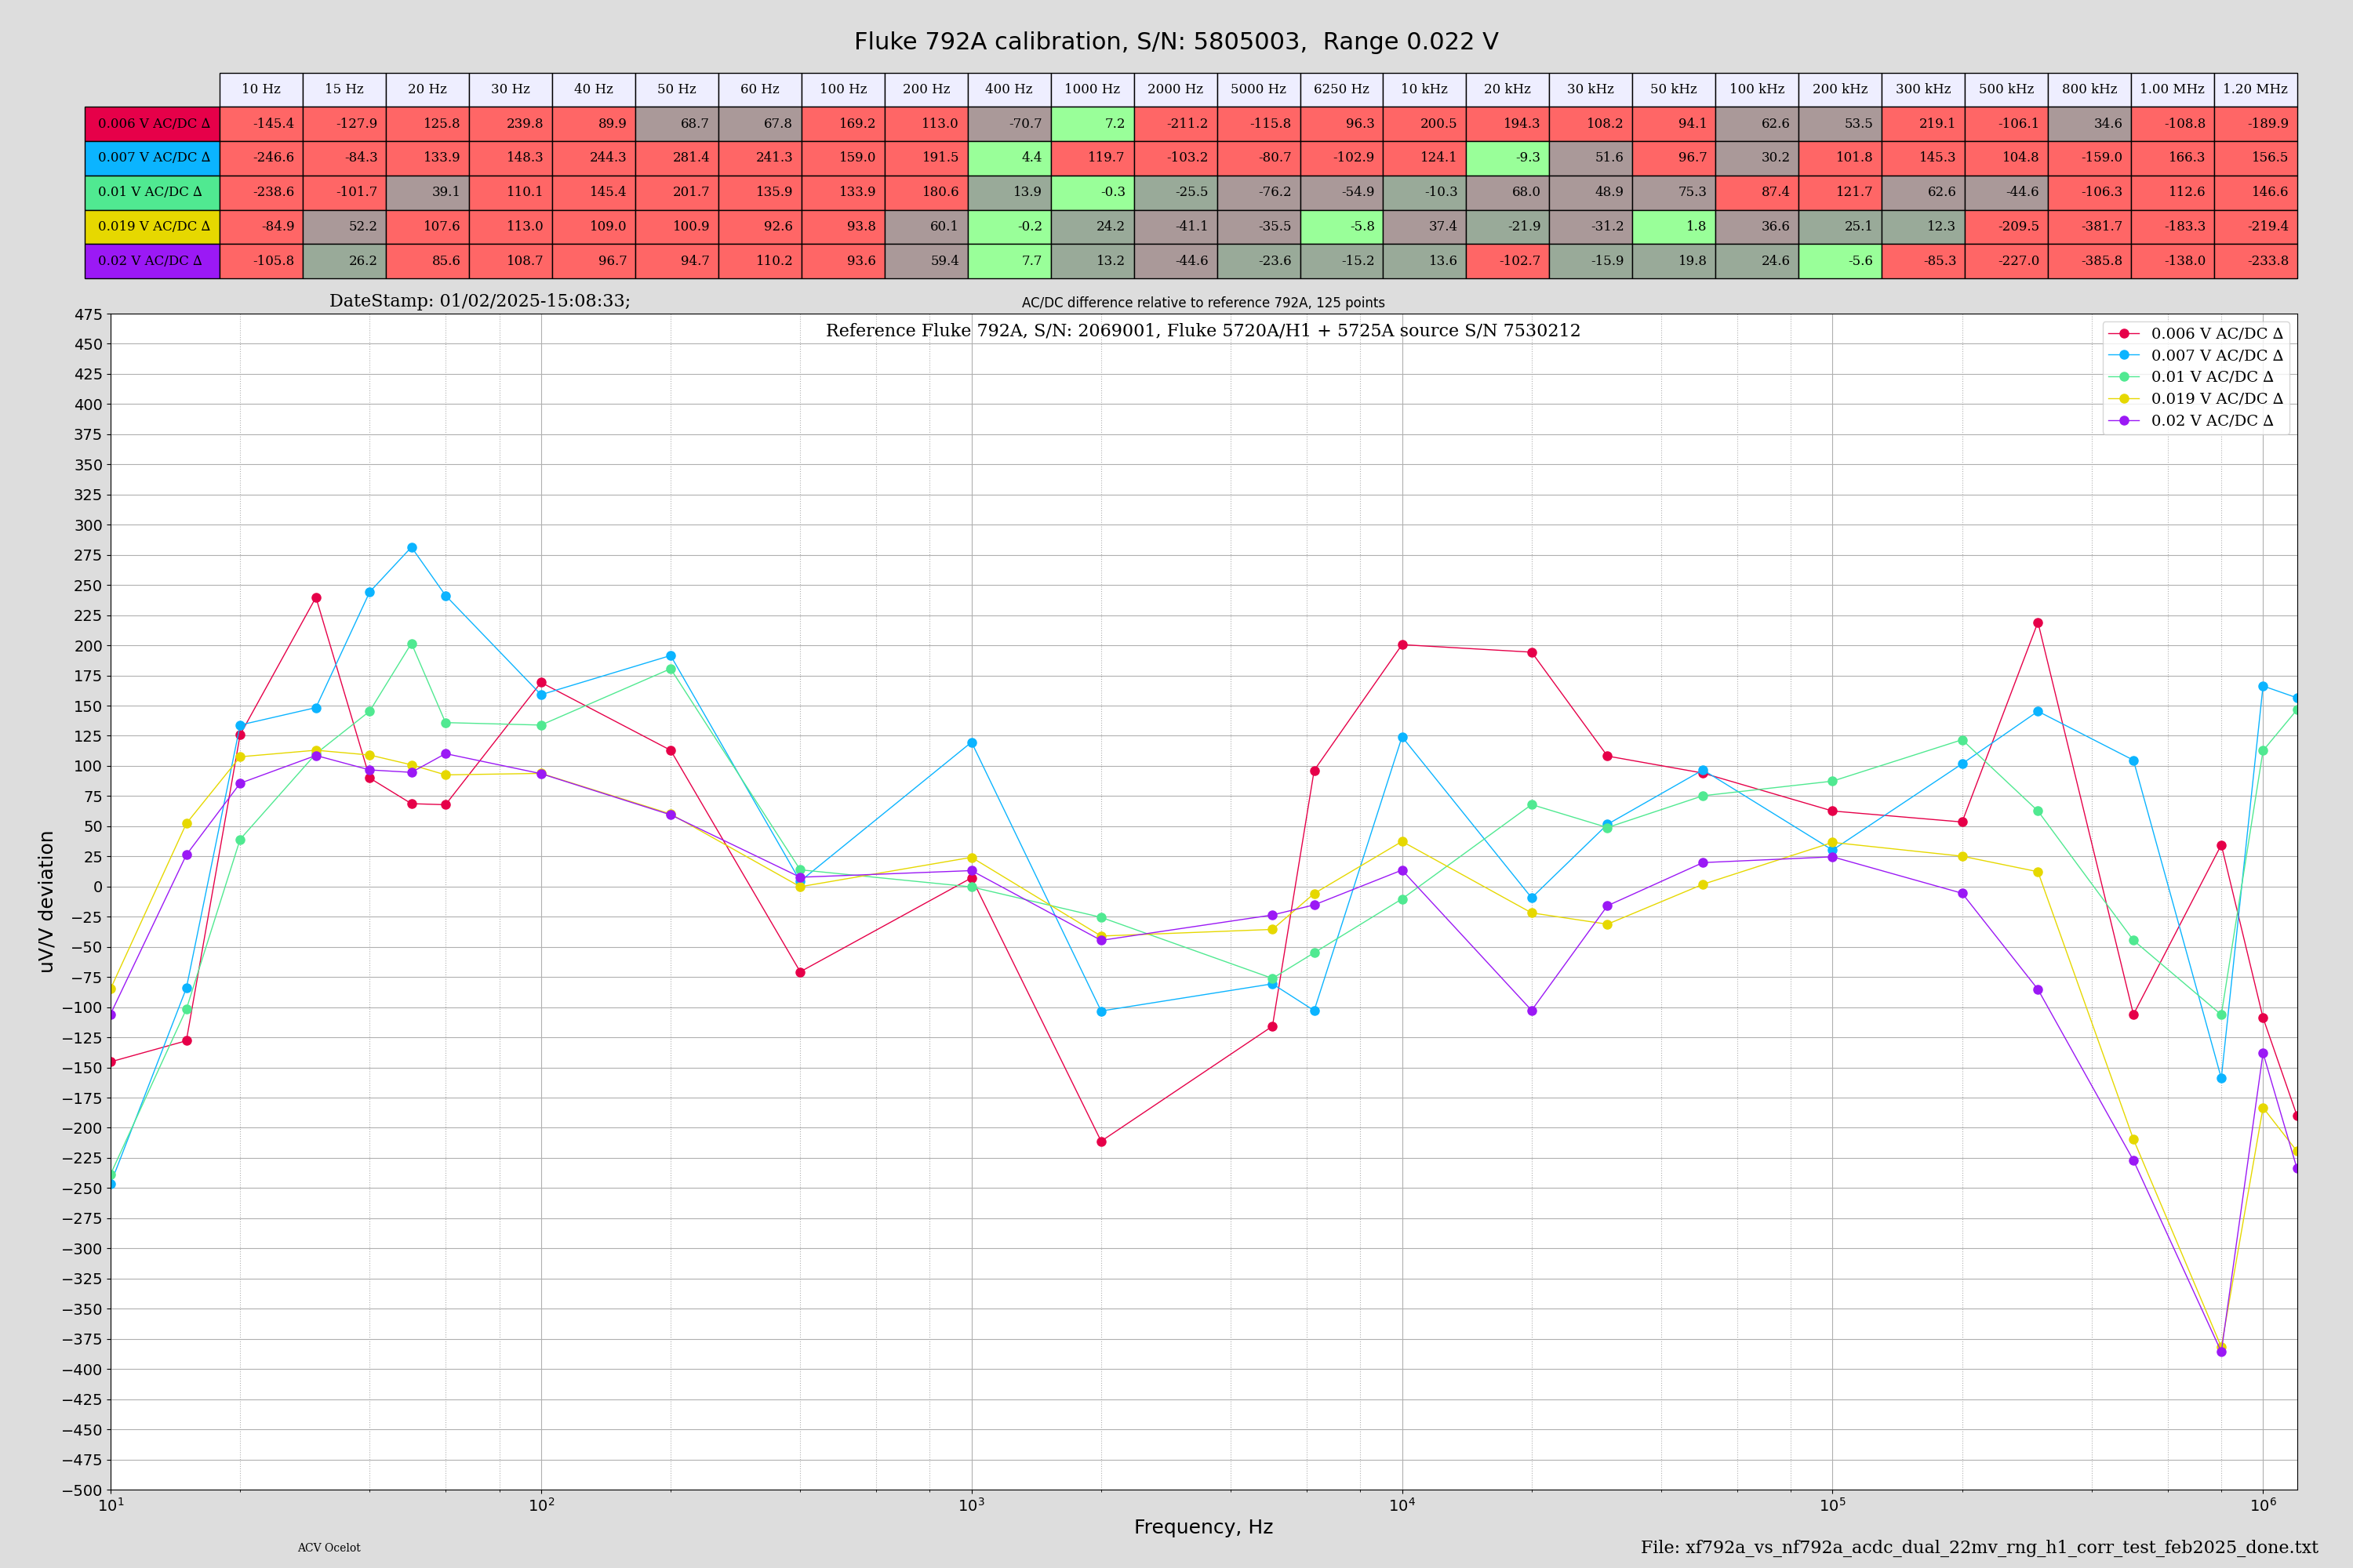2353x1568 pixels.
Task: Click the 10³ x-axis tick label
Action: point(972,1504)
